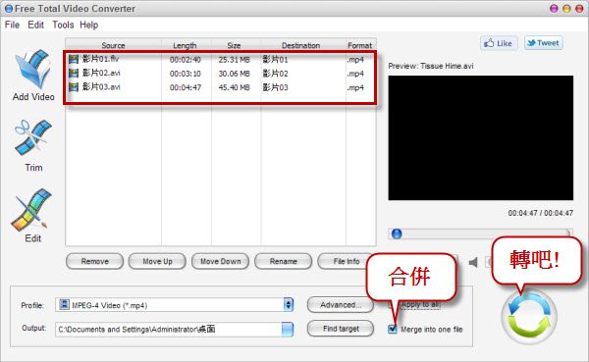Click the file icon of 影片01.flv
This screenshot has height=362, width=589.
click(x=74, y=59)
